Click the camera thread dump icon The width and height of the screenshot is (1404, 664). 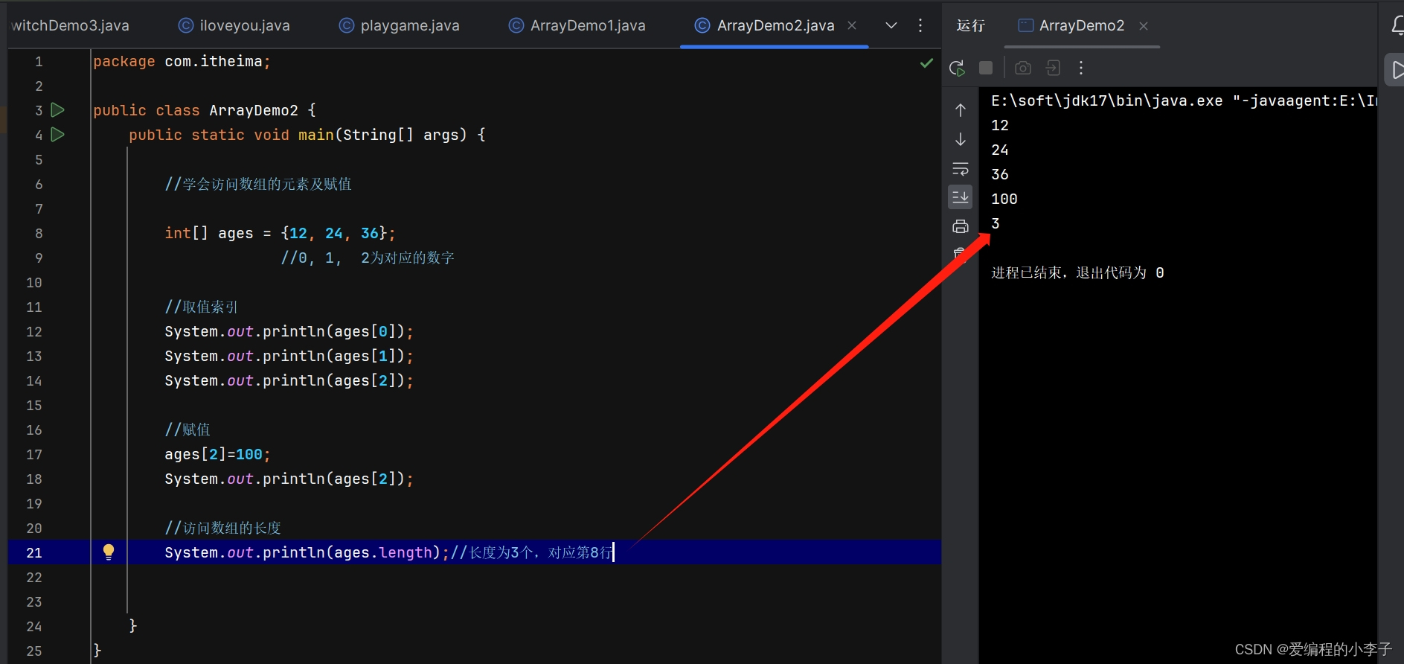coord(1023,68)
